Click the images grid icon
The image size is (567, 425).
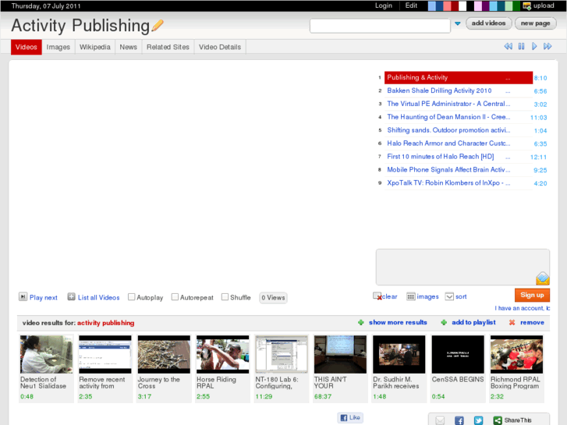pos(411,296)
